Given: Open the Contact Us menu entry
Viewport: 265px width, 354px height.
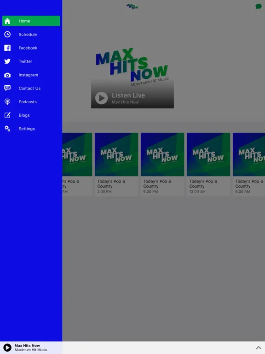Looking at the screenshot, I should (31, 88).
